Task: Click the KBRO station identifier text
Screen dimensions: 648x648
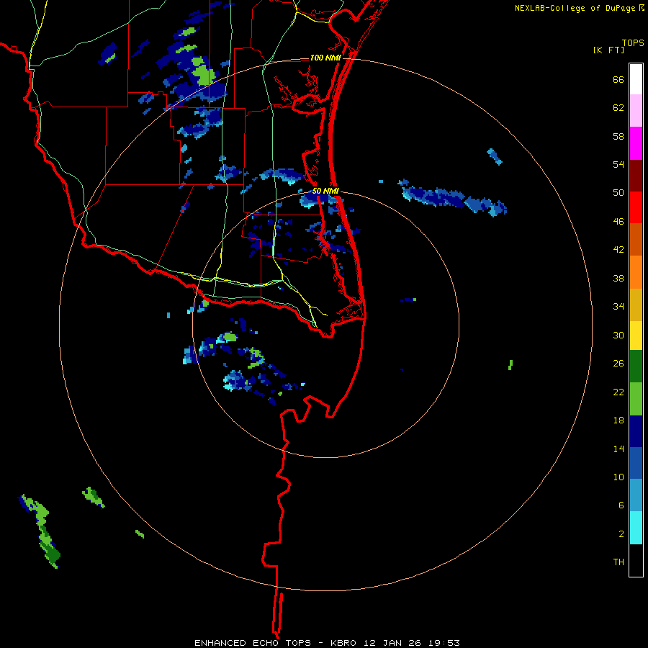Action: [x=343, y=643]
